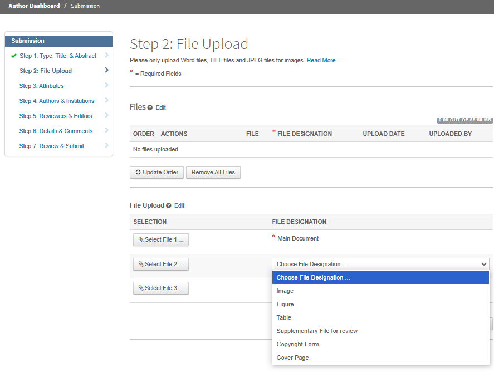Open the Read More link
Viewport: 494px width, 372px height.
324,60
